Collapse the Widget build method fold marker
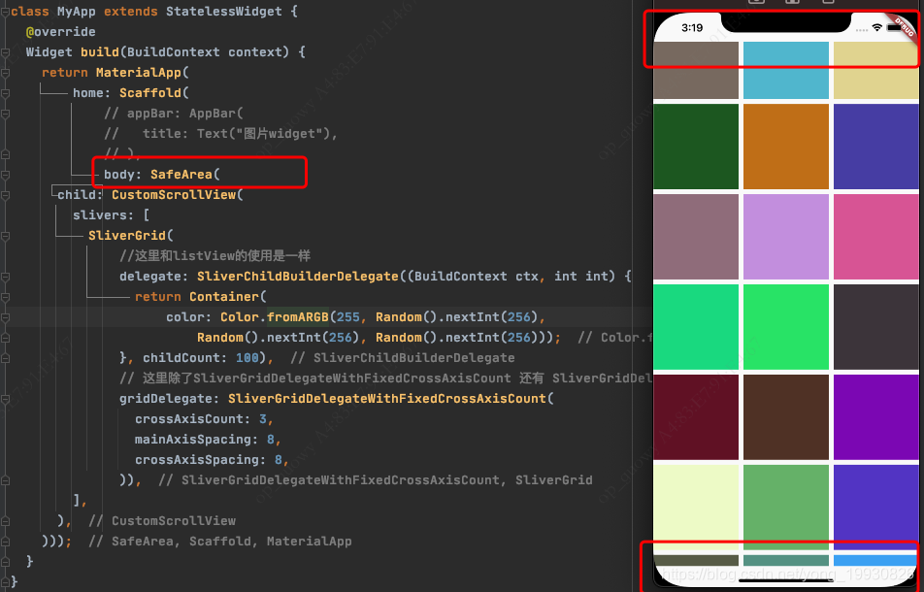This screenshot has width=924, height=592. [5, 52]
